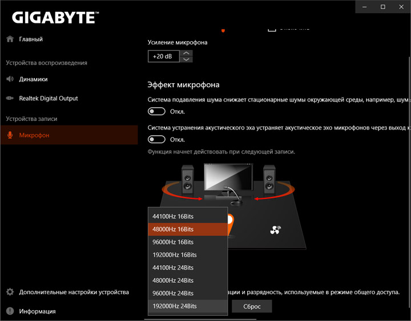
Task: Choose 192000Hz 16Bits format
Action: coord(188,255)
